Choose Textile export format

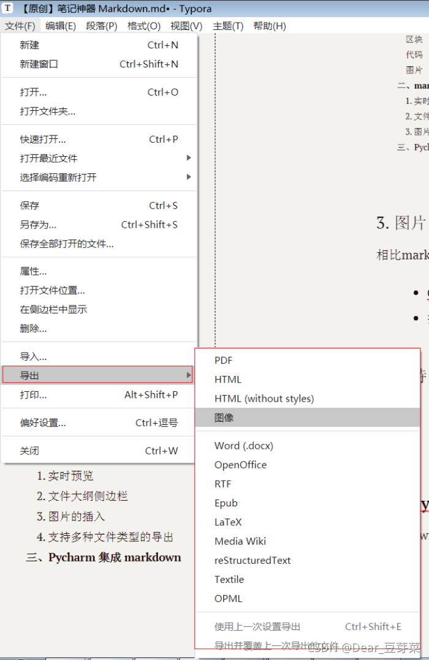coord(308,579)
